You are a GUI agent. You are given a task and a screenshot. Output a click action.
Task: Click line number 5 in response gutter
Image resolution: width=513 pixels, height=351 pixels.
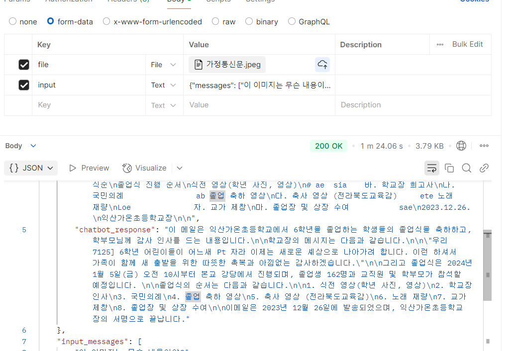24,230
